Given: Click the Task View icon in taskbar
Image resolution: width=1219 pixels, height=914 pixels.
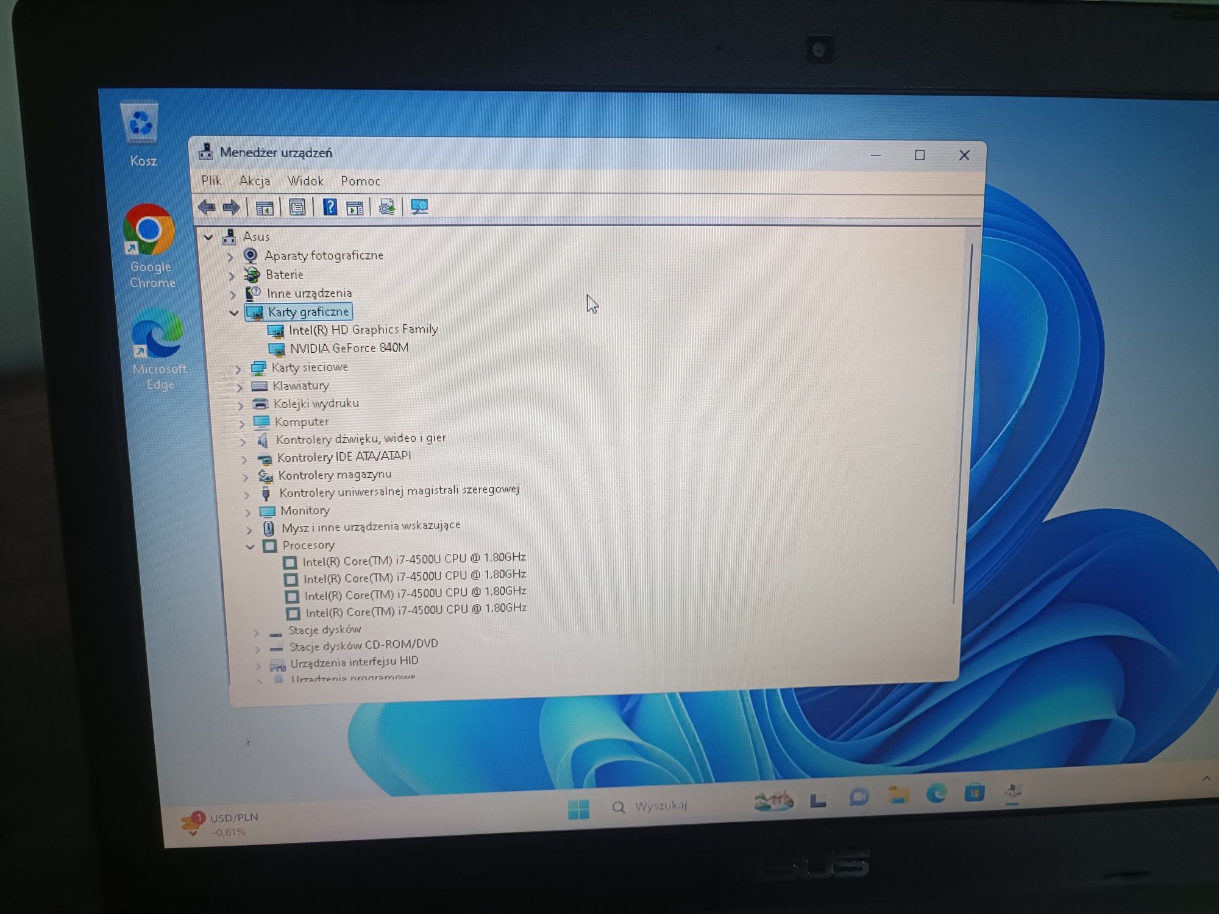Looking at the screenshot, I should pyautogui.click(x=818, y=799).
